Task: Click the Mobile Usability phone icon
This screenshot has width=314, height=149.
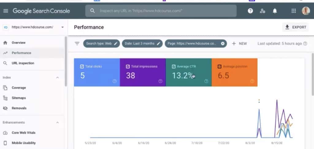Action: (6, 143)
